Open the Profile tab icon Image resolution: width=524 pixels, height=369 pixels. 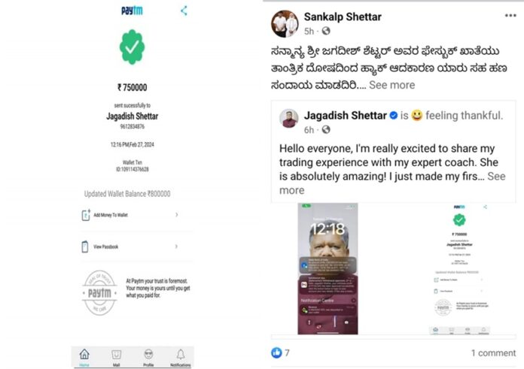coord(148,357)
